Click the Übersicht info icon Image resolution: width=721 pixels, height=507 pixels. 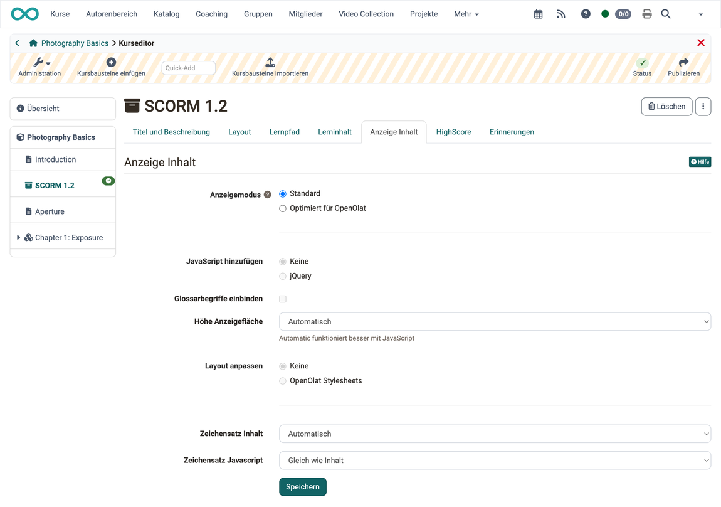click(x=20, y=109)
